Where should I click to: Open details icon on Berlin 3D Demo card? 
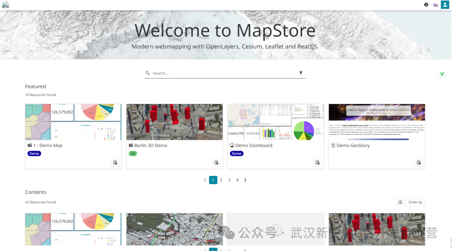tap(216, 162)
